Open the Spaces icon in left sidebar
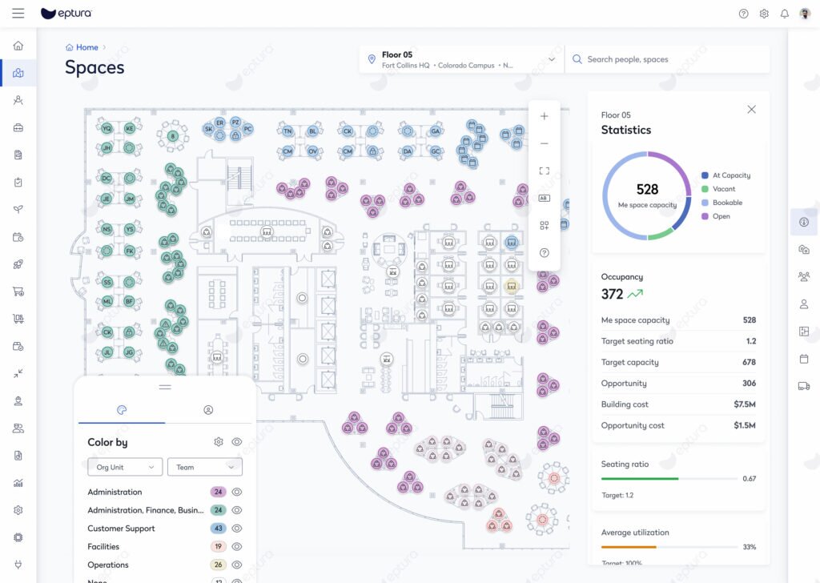The width and height of the screenshot is (820, 583). click(x=18, y=73)
